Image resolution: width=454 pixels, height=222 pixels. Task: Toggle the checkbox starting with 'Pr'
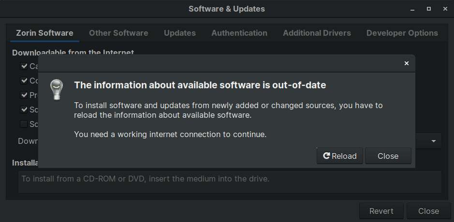coord(24,95)
